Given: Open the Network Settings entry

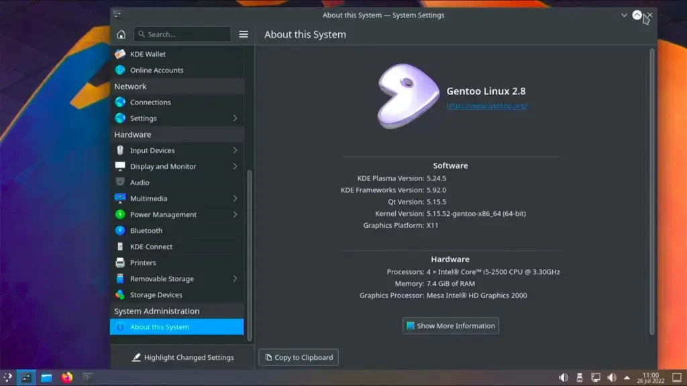Looking at the screenshot, I should 176,118.
